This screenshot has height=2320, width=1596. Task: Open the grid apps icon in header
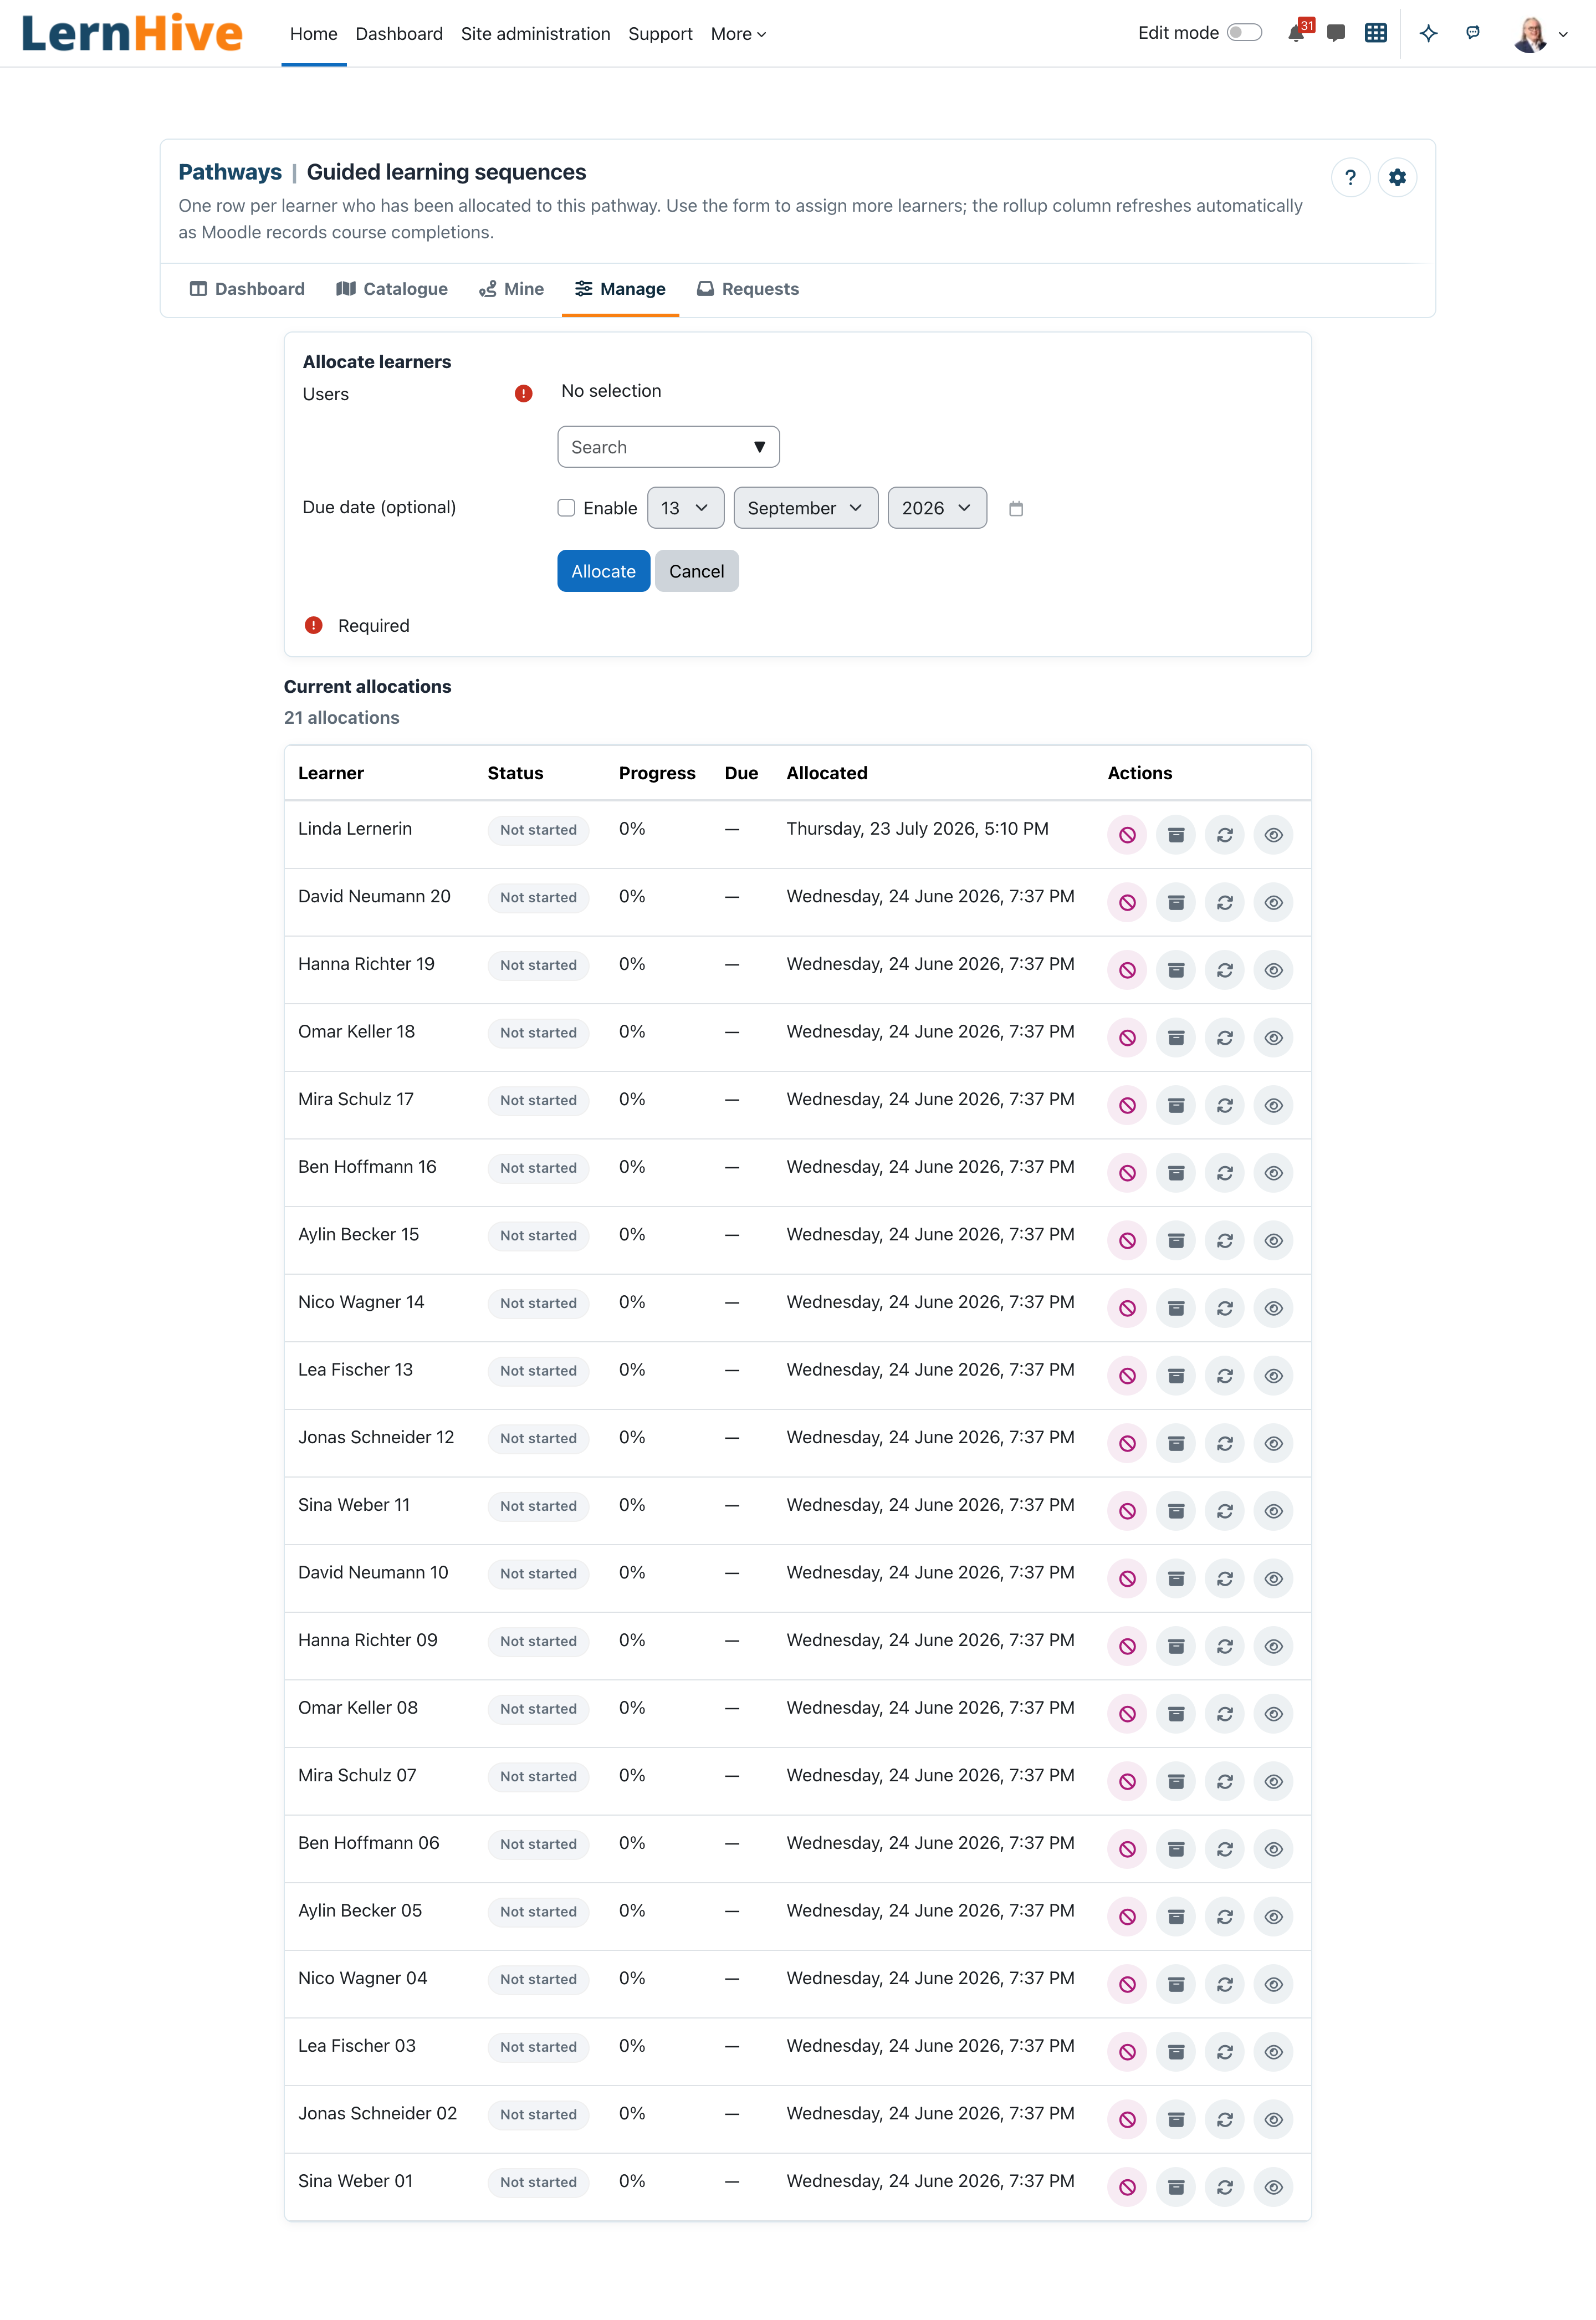click(1376, 33)
